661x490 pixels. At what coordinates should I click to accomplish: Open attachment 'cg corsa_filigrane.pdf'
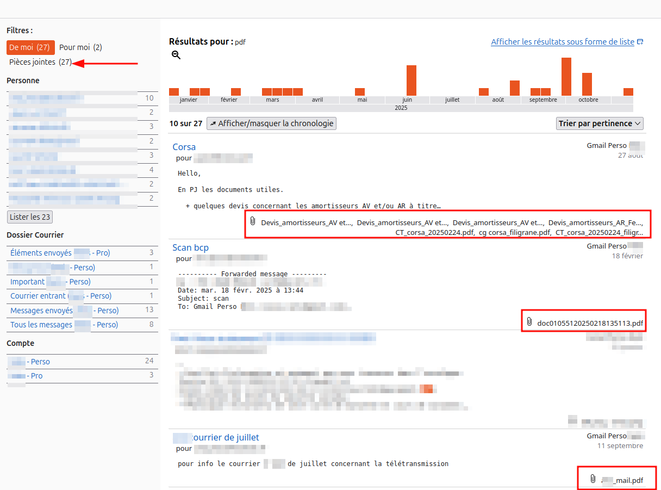[515, 232]
